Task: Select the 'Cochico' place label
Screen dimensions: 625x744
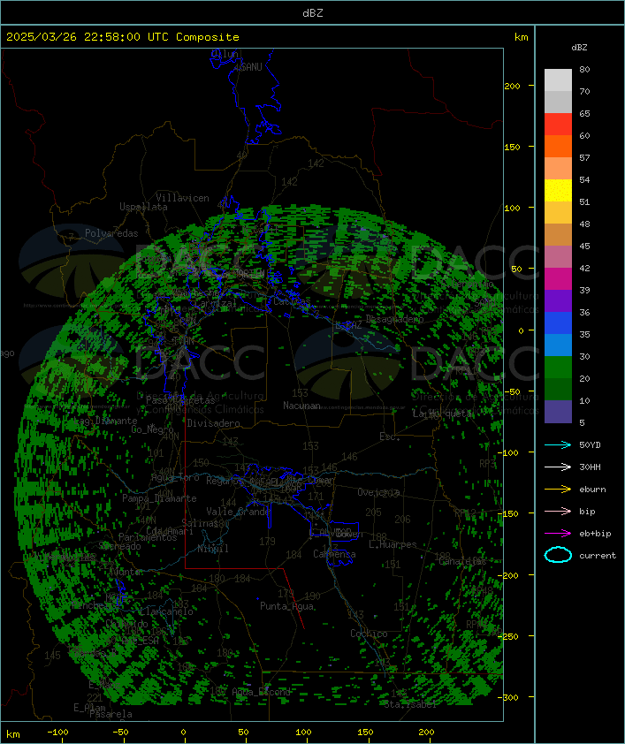Action: coord(369,634)
